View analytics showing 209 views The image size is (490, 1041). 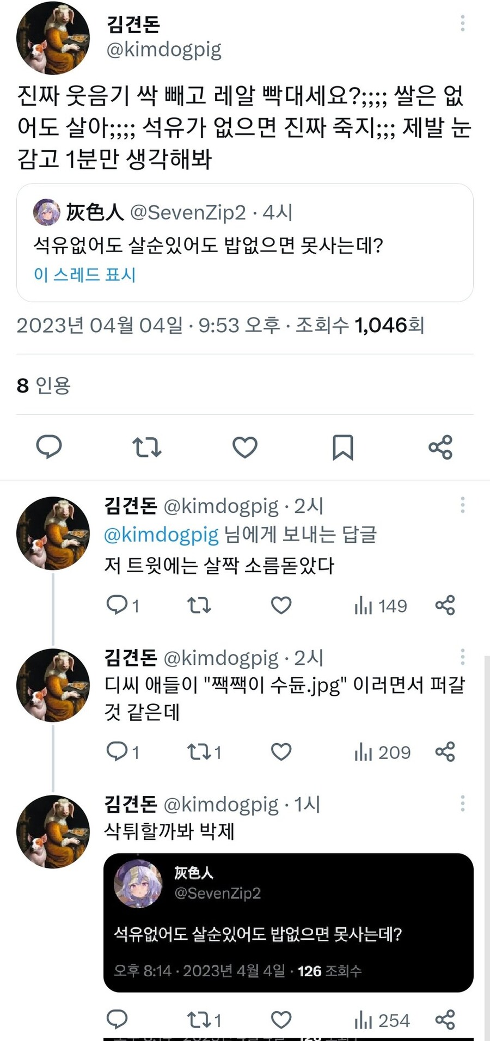(383, 752)
